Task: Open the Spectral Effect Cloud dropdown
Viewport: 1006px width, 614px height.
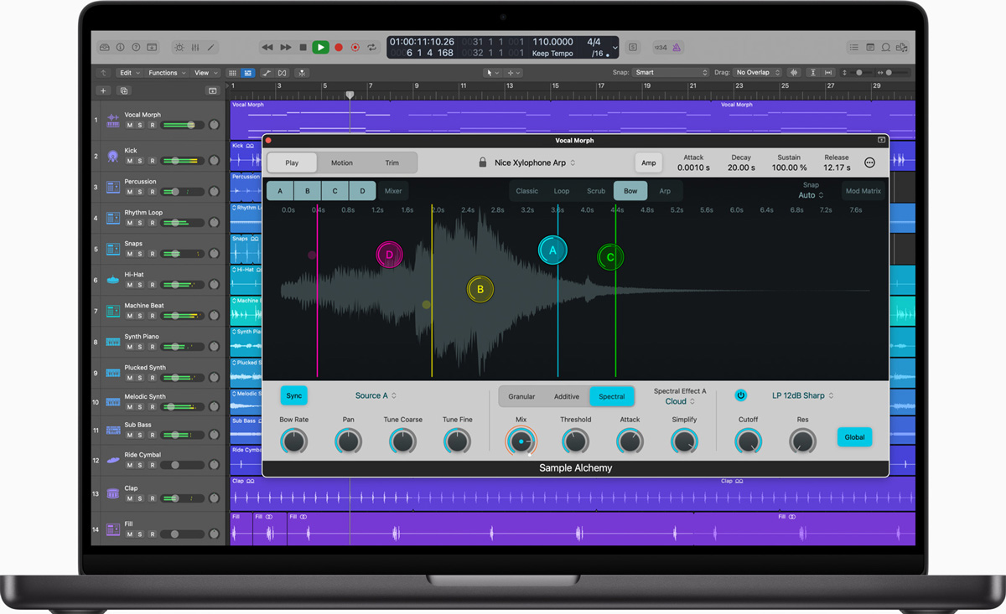Action: [680, 401]
